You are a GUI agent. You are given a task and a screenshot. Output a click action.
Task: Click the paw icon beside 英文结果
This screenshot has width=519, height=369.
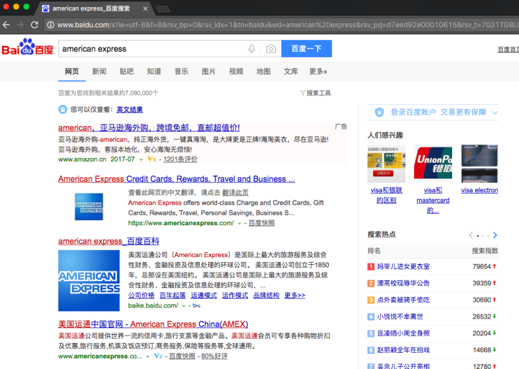[x=62, y=109]
